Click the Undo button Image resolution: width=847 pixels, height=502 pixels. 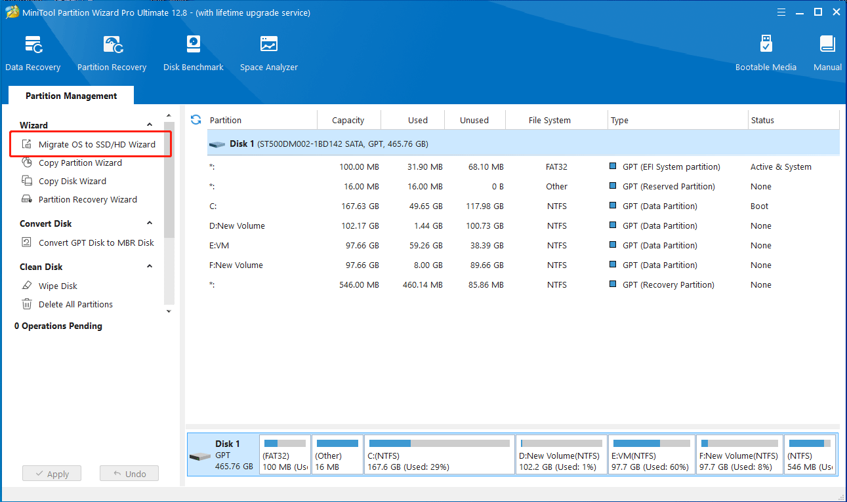tap(129, 474)
